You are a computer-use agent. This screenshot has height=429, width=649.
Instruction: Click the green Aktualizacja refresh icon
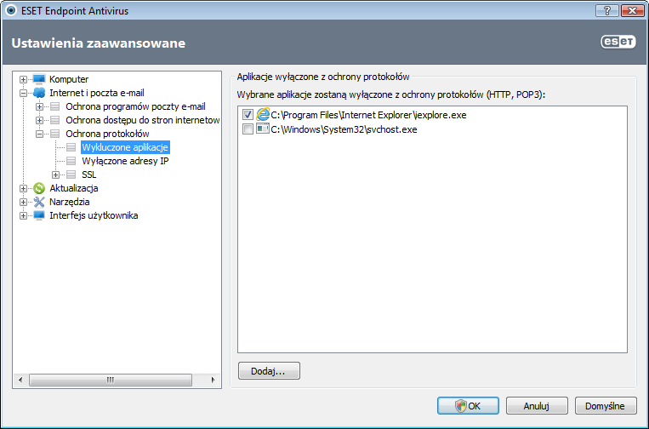39,188
